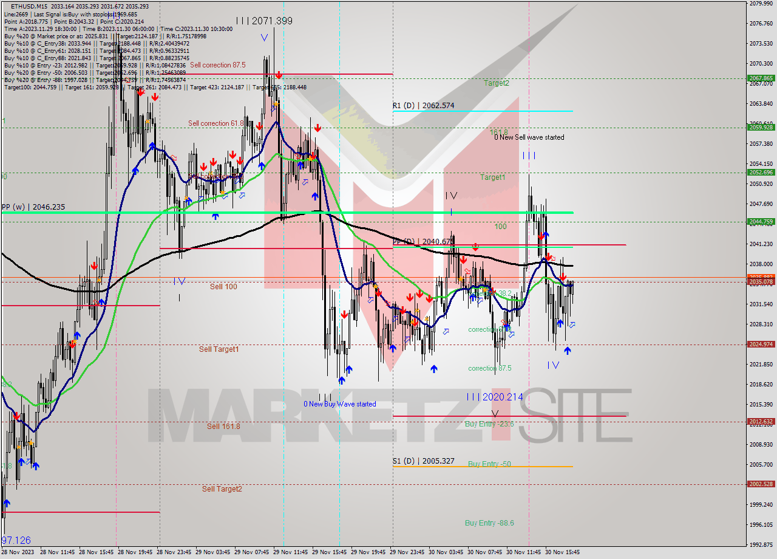777x559 pixels.
Task: Click the green 'Target2' label
Action: [x=497, y=83]
